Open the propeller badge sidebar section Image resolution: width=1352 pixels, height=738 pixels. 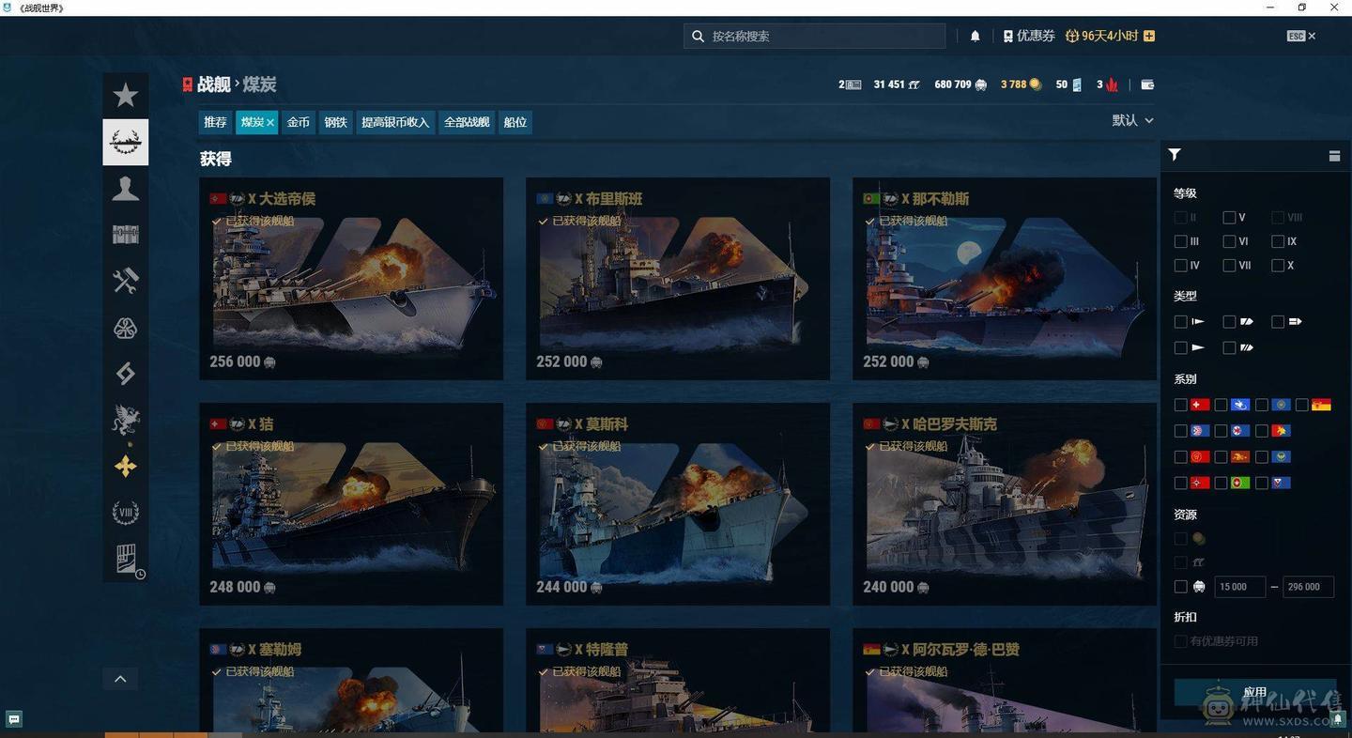(125, 328)
